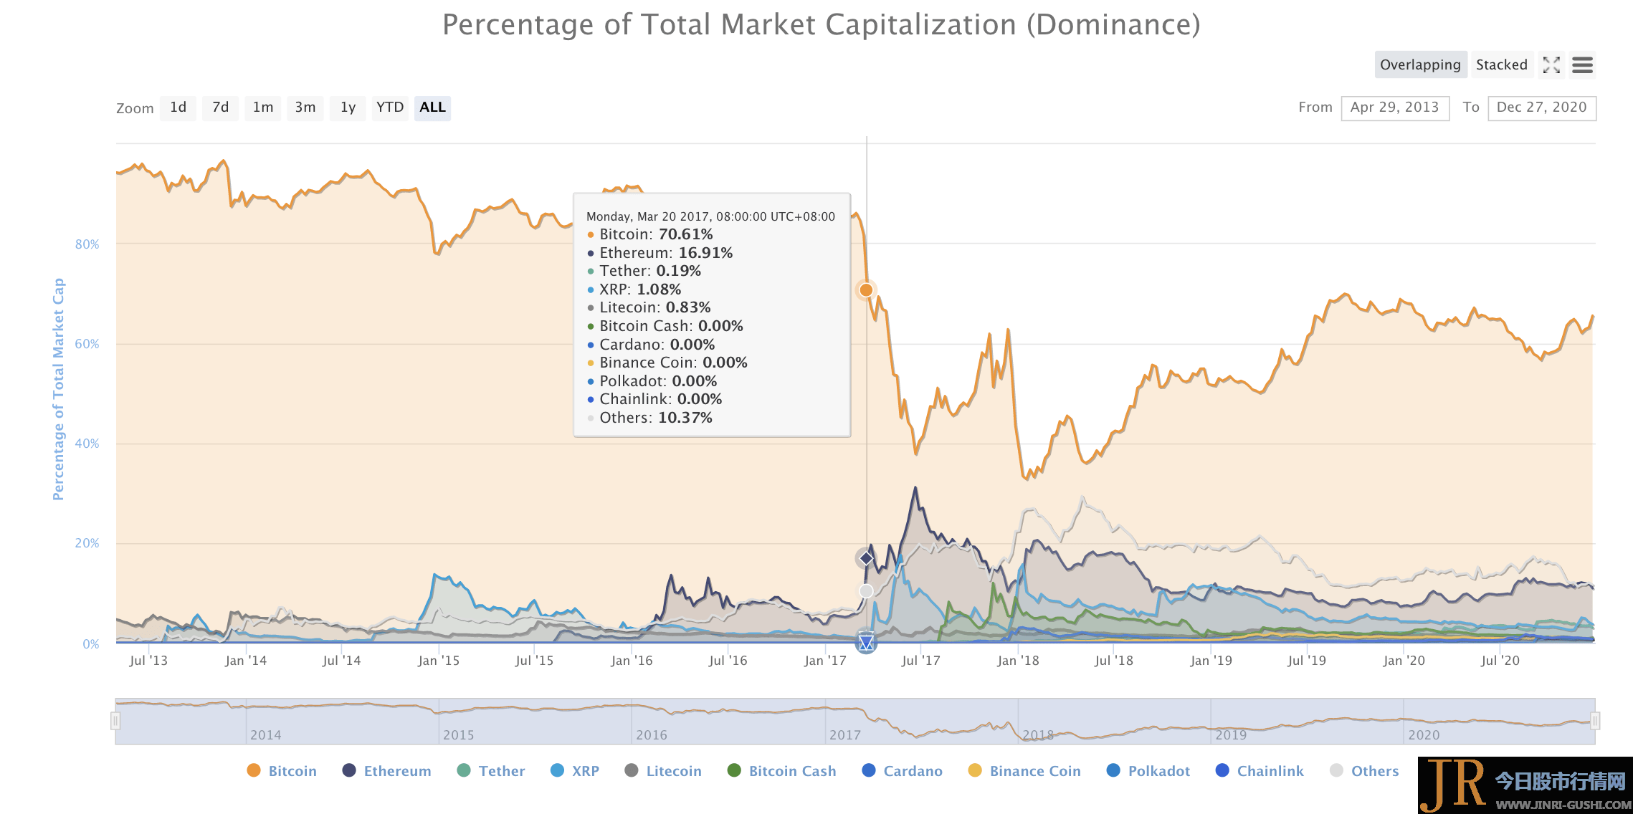Edit the From date field
The width and height of the screenshot is (1633, 814).
(x=1395, y=108)
